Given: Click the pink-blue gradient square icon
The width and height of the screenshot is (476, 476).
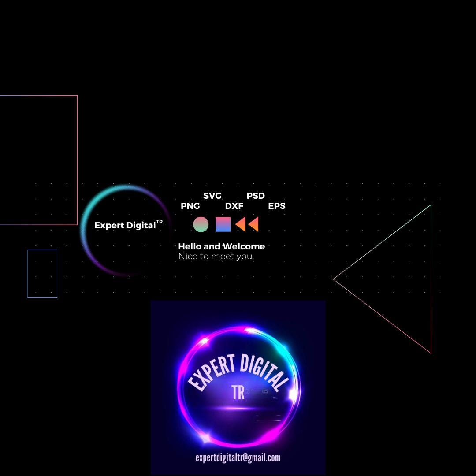Looking at the screenshot, I should click(223, 224).
